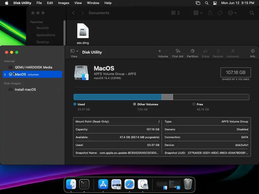Click the date and time in menu bar
The image size is (259, 194).
click(x=238, y=3)
